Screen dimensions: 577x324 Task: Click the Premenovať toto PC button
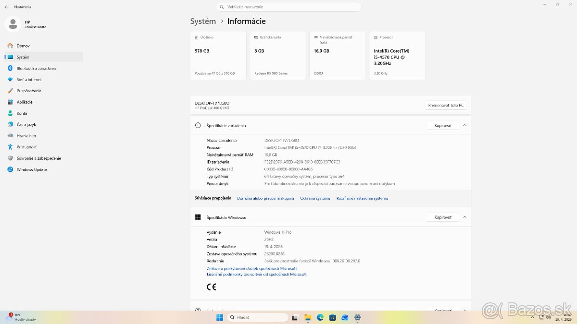[x=446, y=105]
